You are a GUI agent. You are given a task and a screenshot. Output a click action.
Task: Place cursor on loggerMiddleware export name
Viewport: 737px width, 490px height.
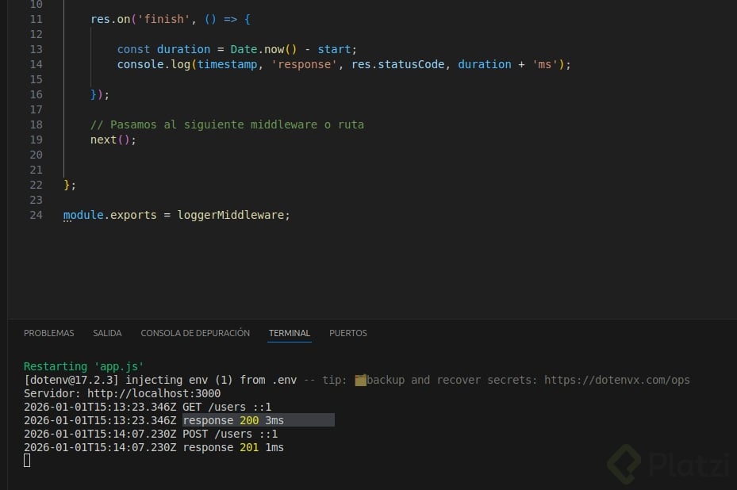pyautogui.click(x=233, y=215)
